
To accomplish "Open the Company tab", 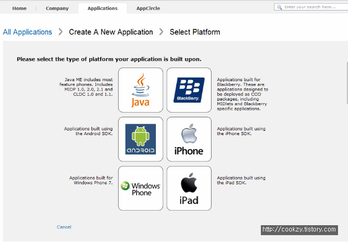I will tap(57, 8).
